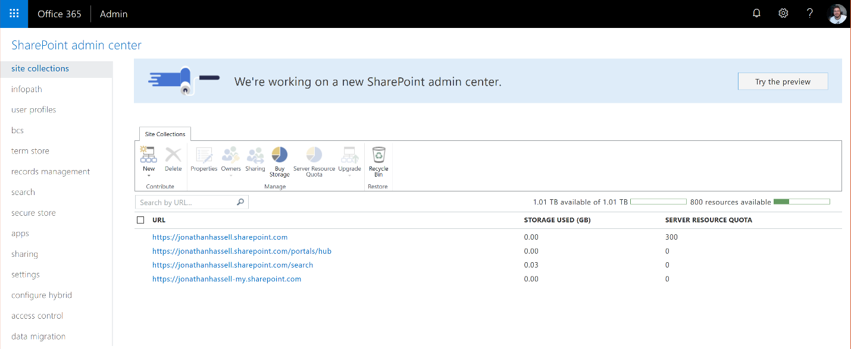This screenshot has height=349, width=851.
Task: Click the SharePoint admin center title
Action: click(x=76, y=45)
